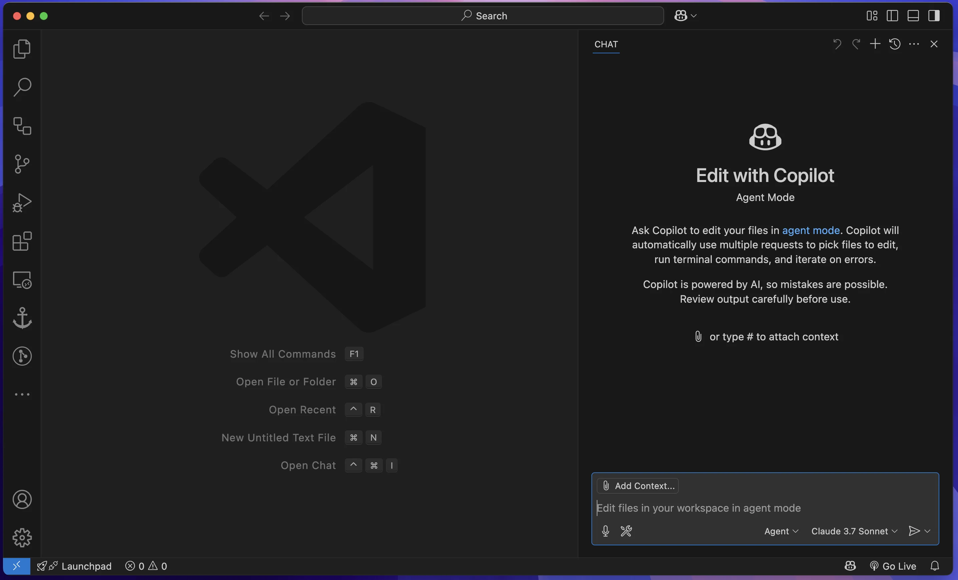Open the Accounts menu
Image resolution: width=958 pixels, height=580 pixels.
click(22, 500)
